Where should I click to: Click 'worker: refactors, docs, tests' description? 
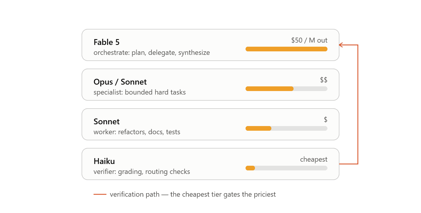click(x=137, y=132)
